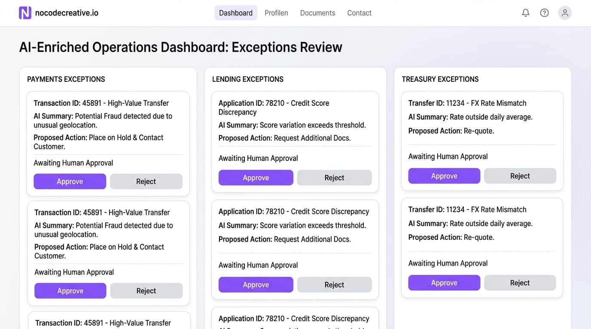Approve the first Lending credit score discrepancy
Screen dimensions: 591x329
(x=256, y=178)
